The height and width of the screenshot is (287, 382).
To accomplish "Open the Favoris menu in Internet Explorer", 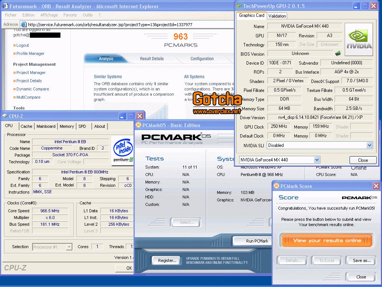I will coord(70,15).
